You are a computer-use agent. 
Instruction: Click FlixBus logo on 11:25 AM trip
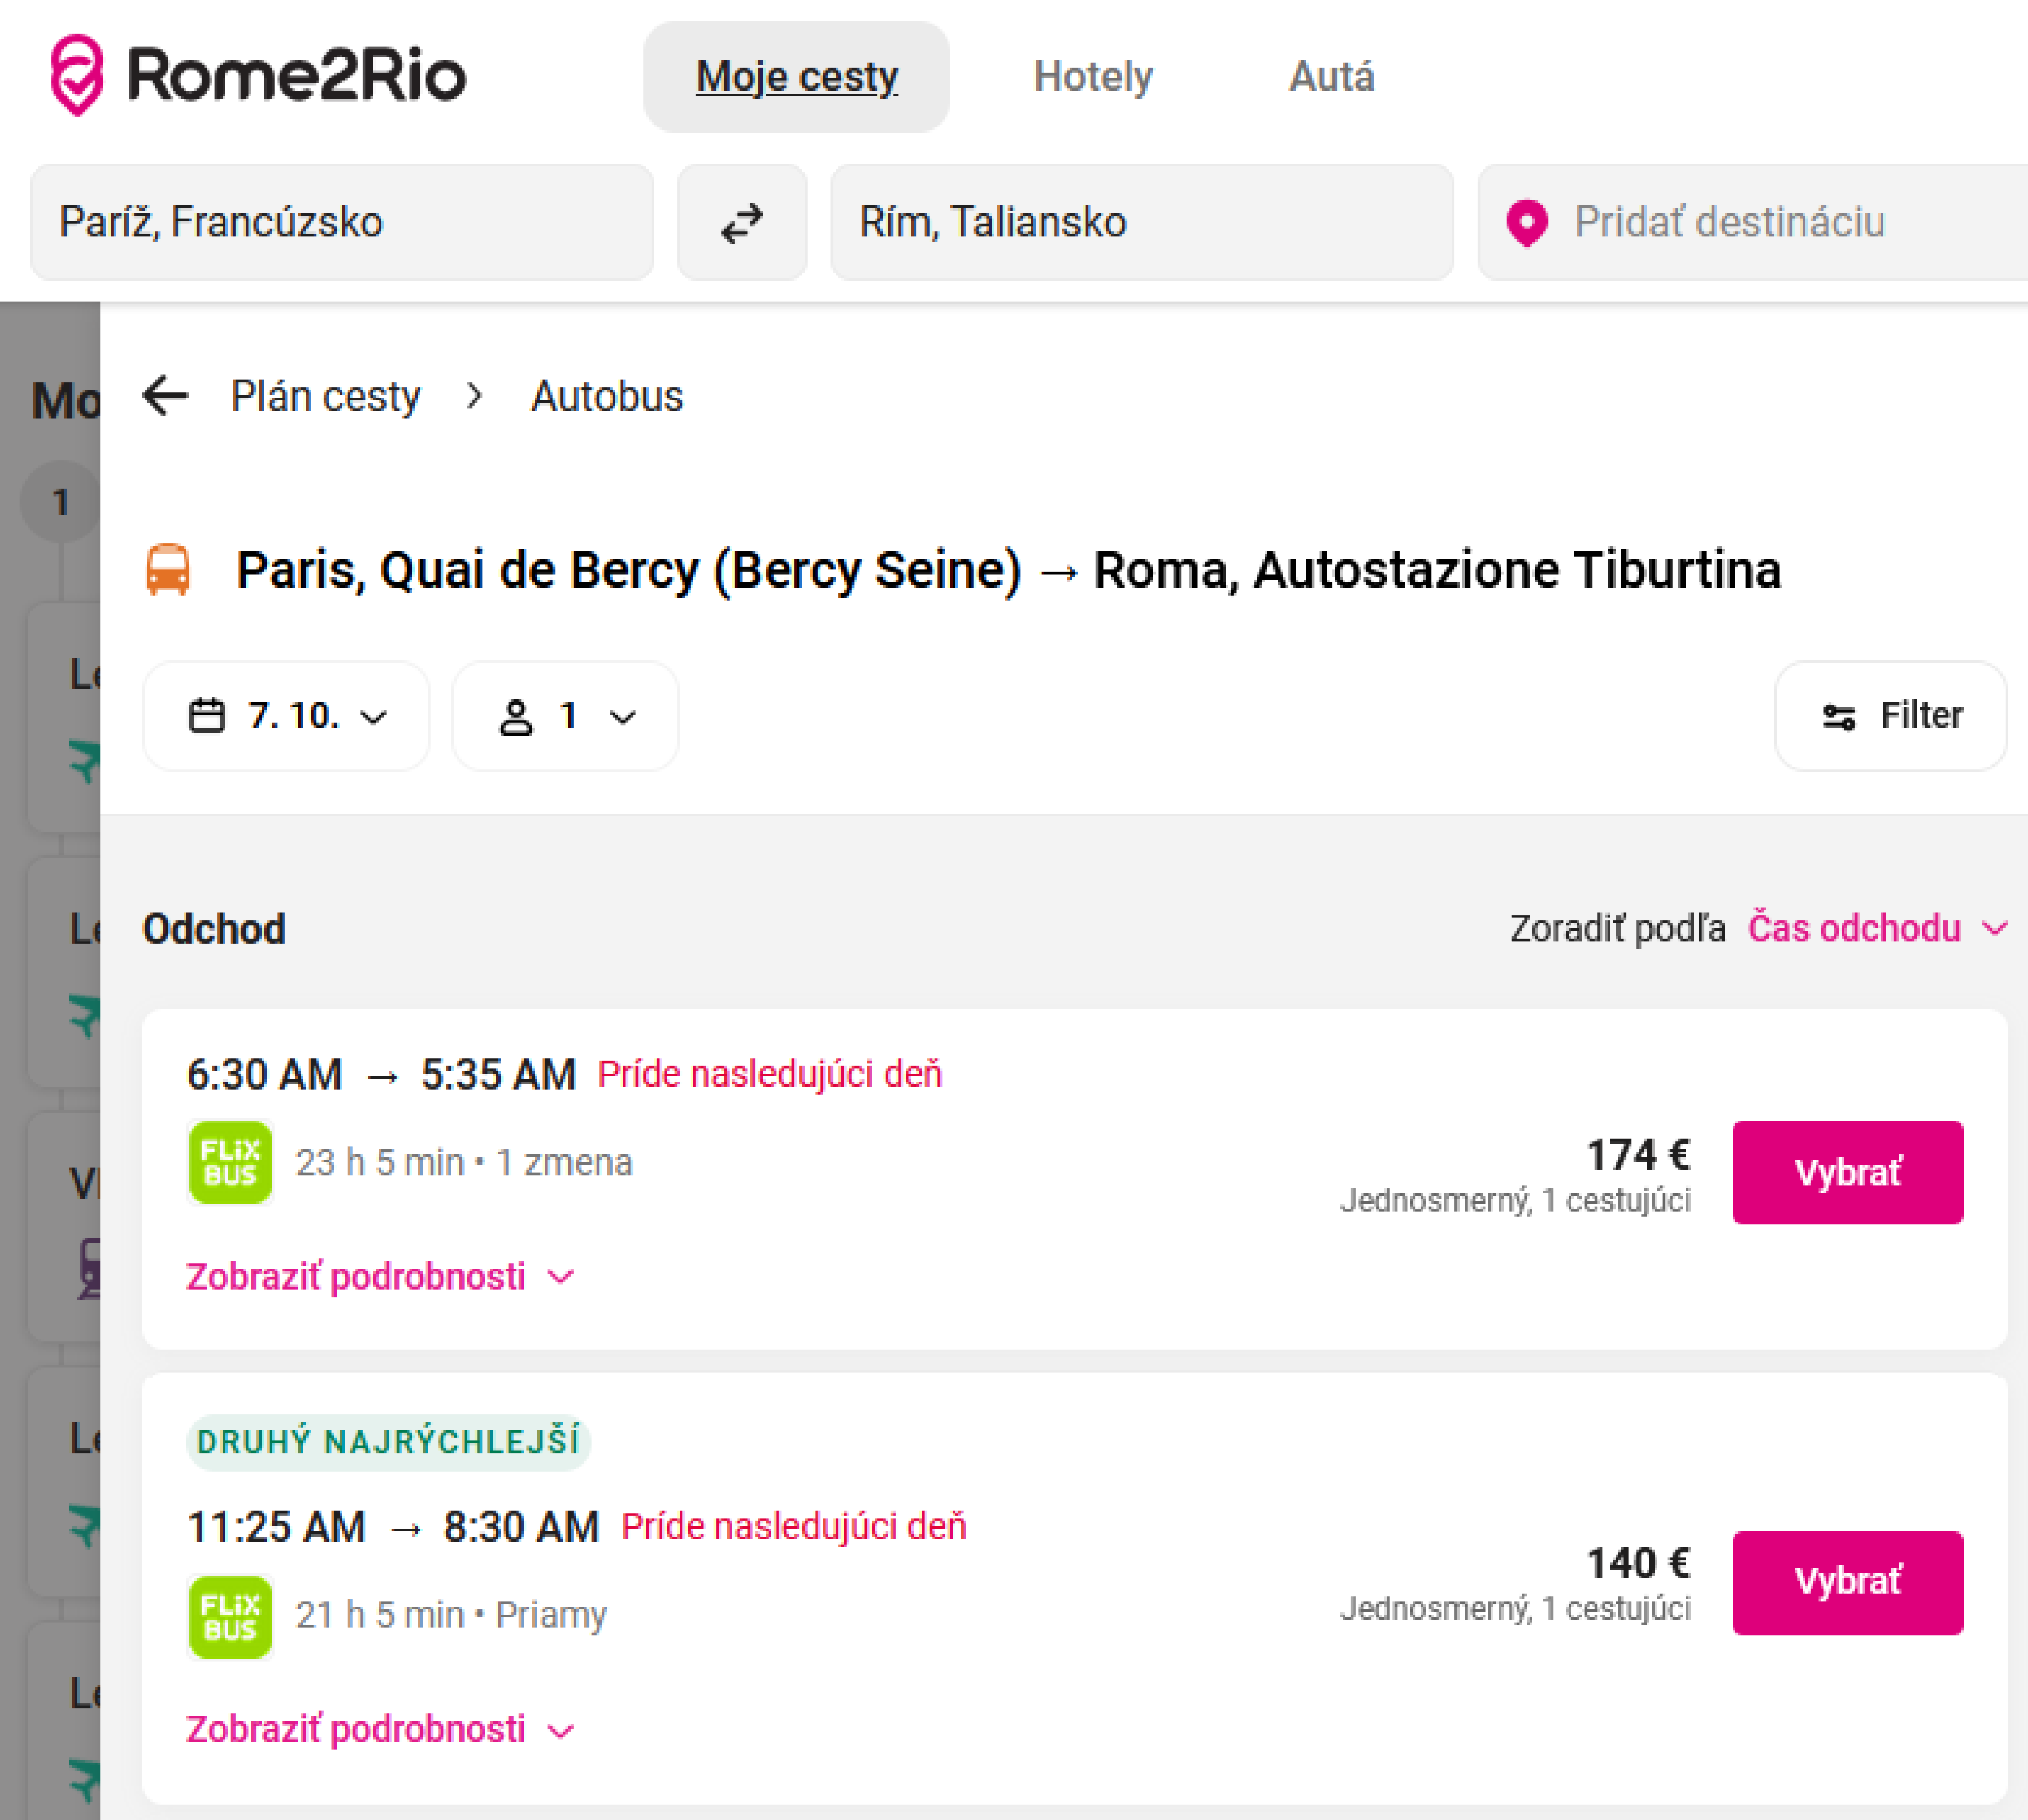230,1616
